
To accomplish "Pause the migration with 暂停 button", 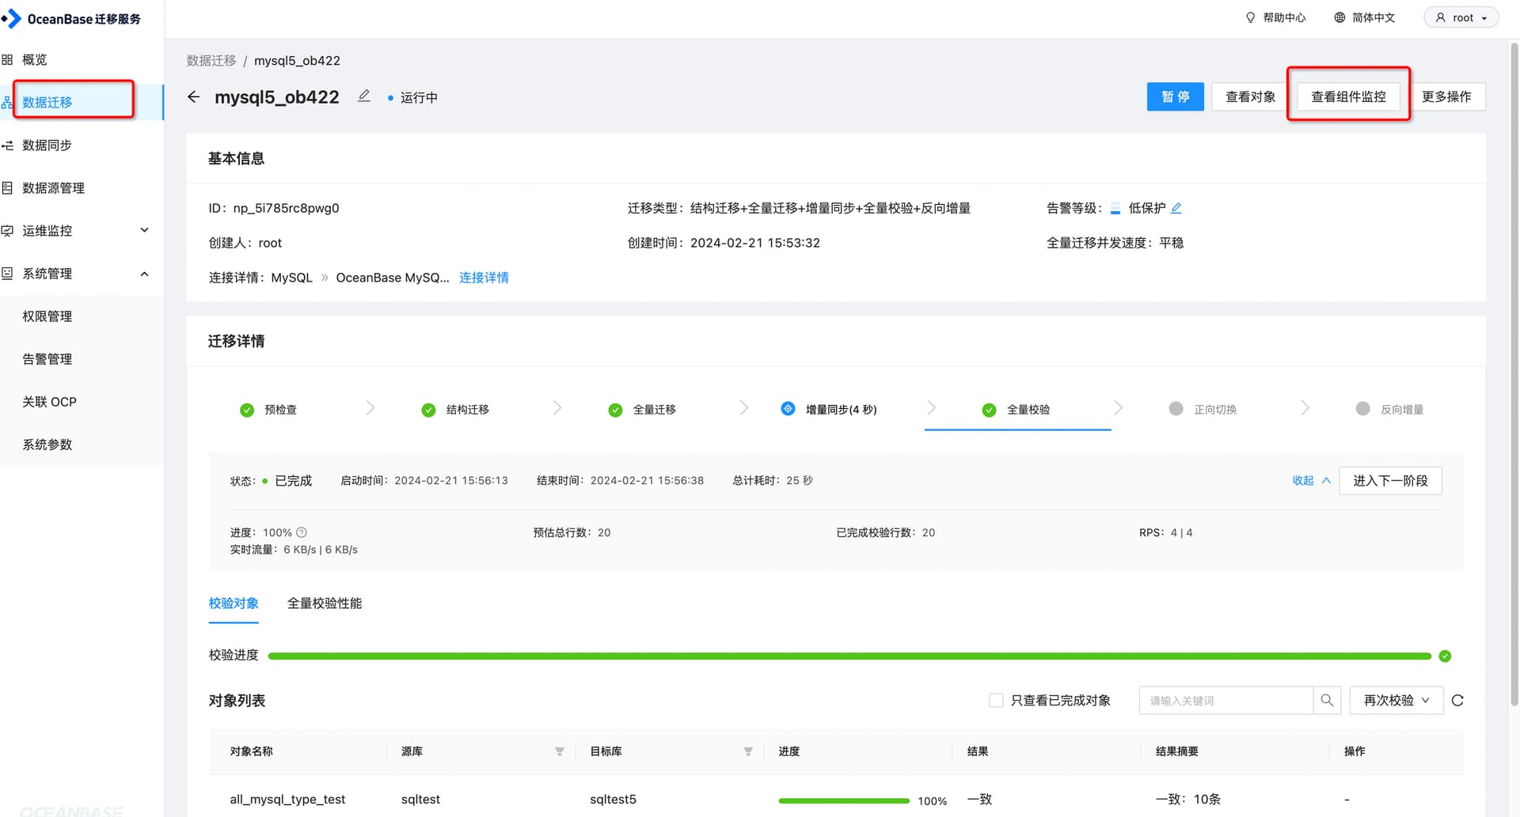I will click(x=1175, y=96).
